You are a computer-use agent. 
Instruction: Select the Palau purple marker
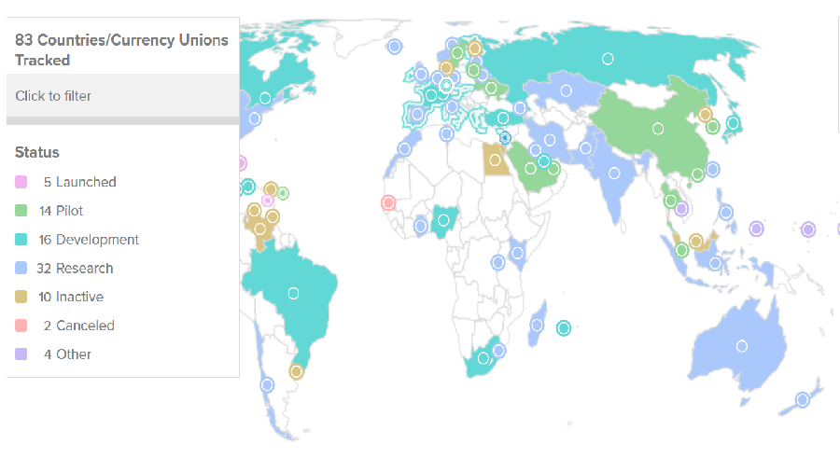point(756,229)
